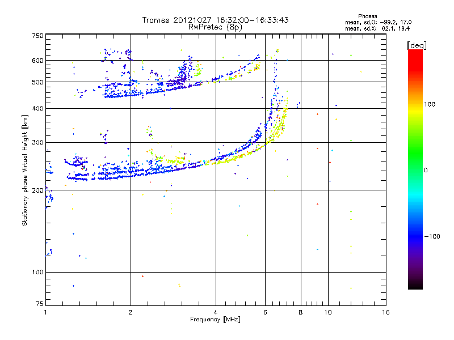
Task: Click the y-axis label '200'
Action: [x=37, y=190]
